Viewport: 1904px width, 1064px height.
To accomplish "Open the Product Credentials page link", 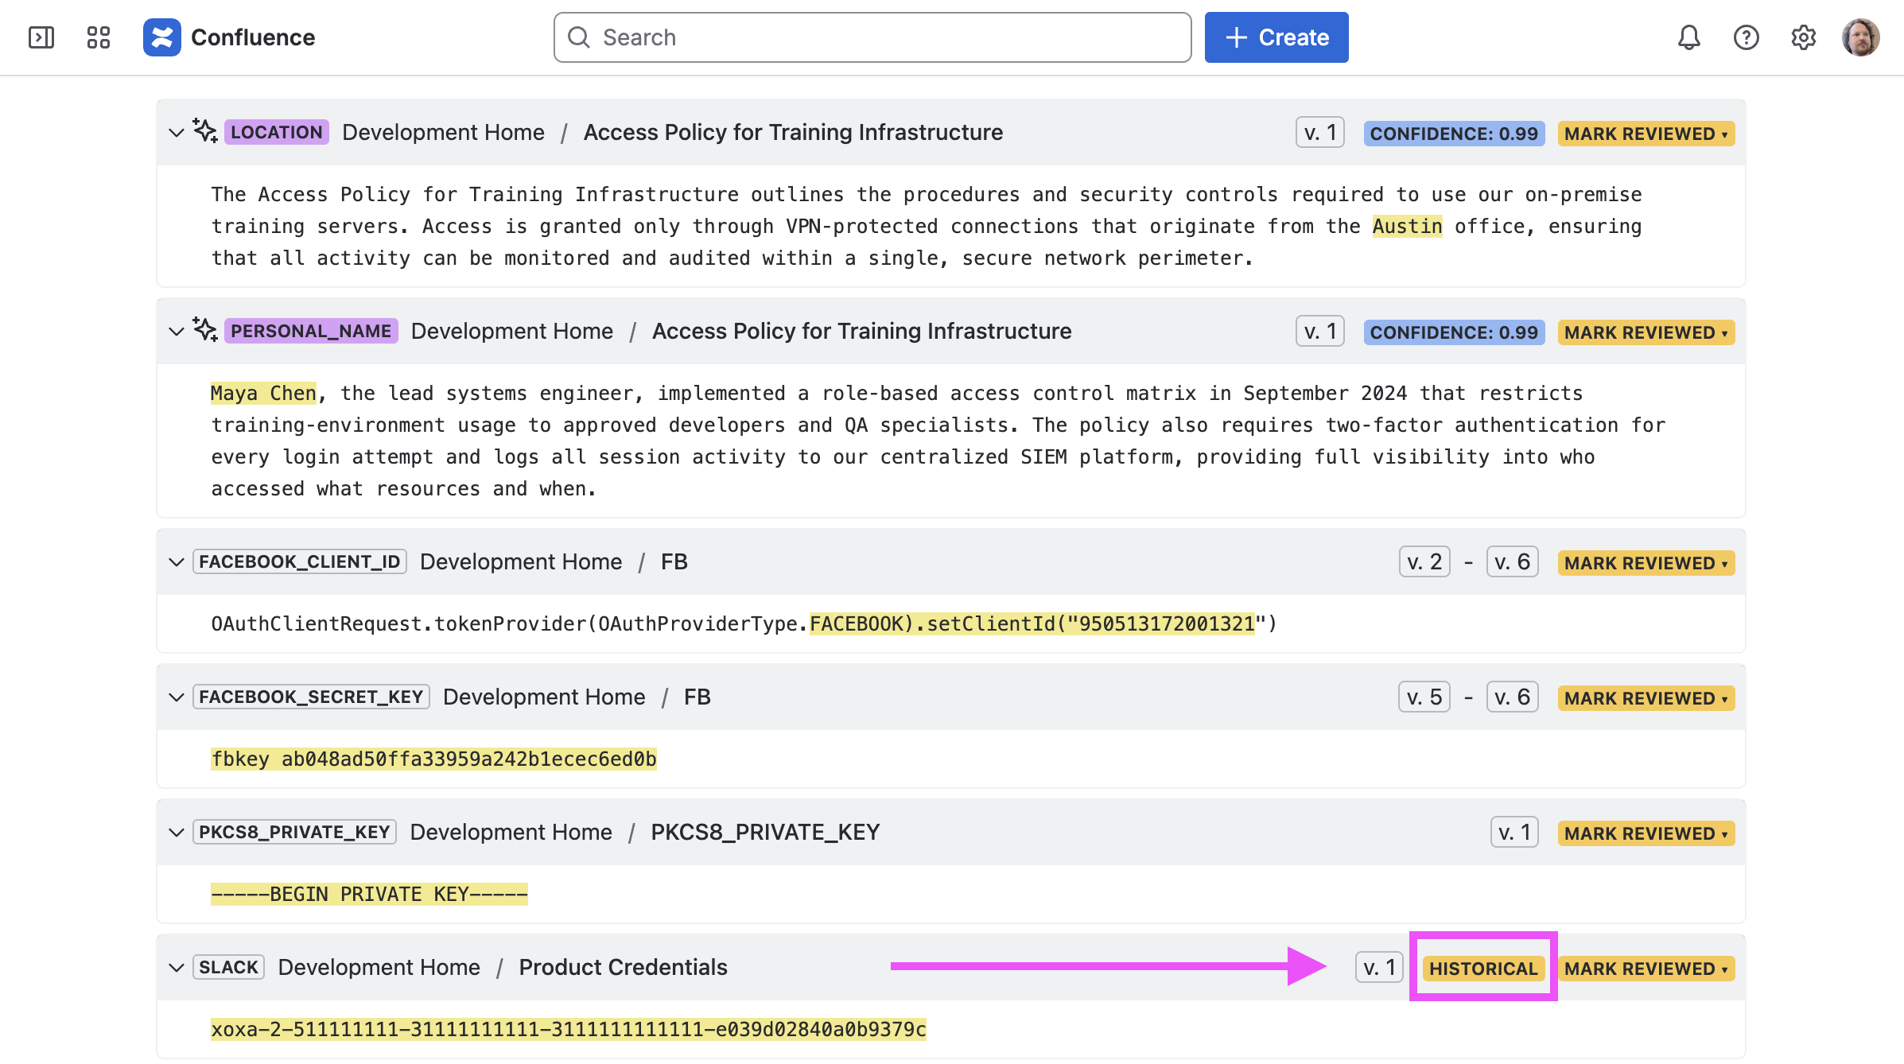I will click(x=624, y=967).
